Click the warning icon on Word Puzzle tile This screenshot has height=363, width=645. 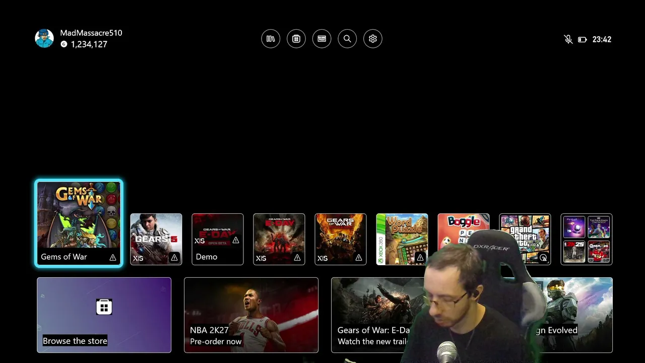tap(420, 258)
